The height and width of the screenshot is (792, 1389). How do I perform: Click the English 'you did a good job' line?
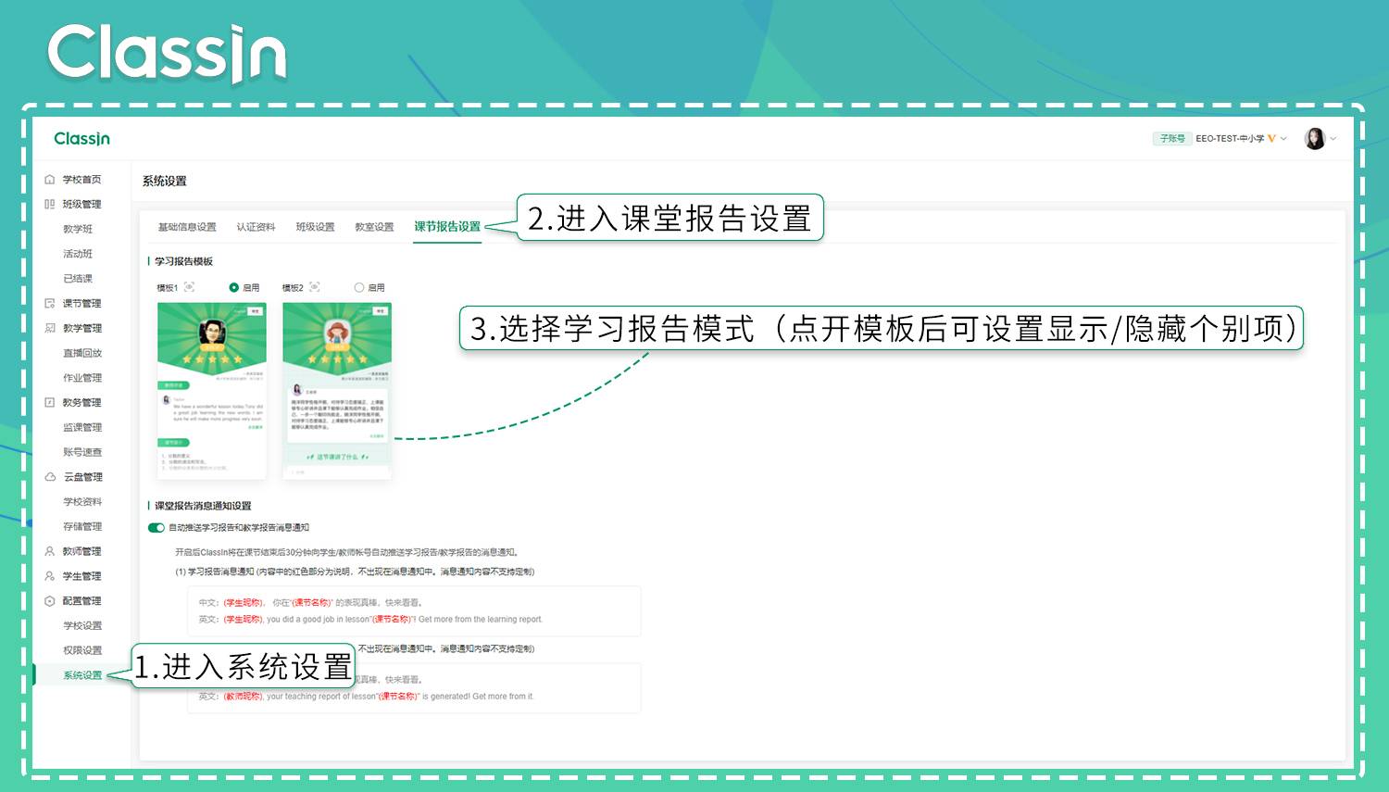(370, 620)
